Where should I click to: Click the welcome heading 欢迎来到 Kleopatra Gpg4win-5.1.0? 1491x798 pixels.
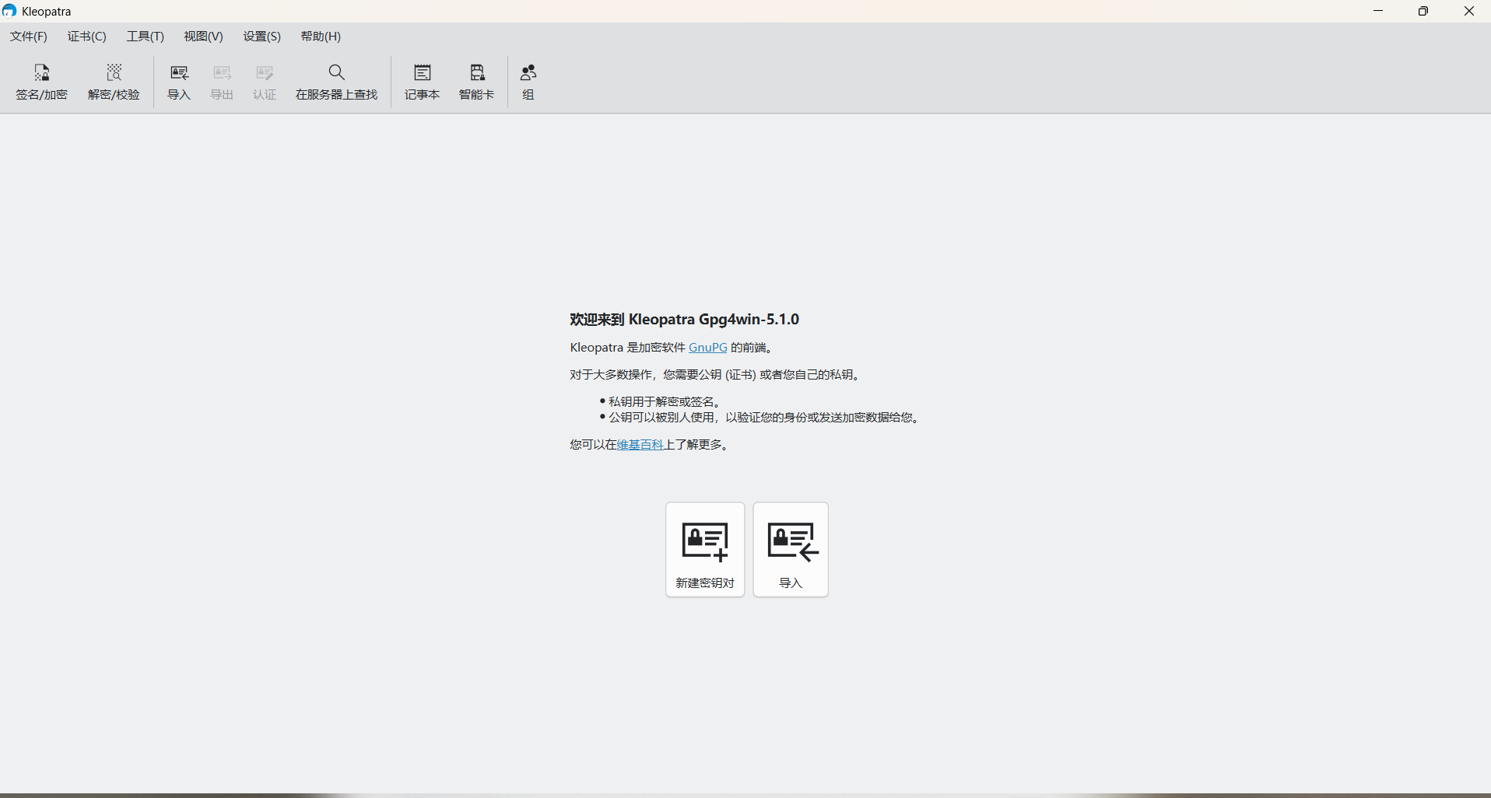(684, 320)
